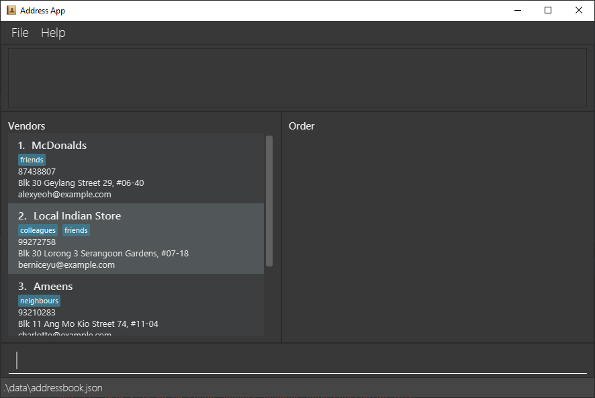
Task: Click the Blk 30 Geylang Street 29 address
Action: 81,183
